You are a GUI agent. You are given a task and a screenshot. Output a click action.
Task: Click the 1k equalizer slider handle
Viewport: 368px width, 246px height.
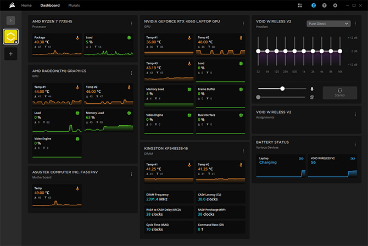click(x=303, y=51)
